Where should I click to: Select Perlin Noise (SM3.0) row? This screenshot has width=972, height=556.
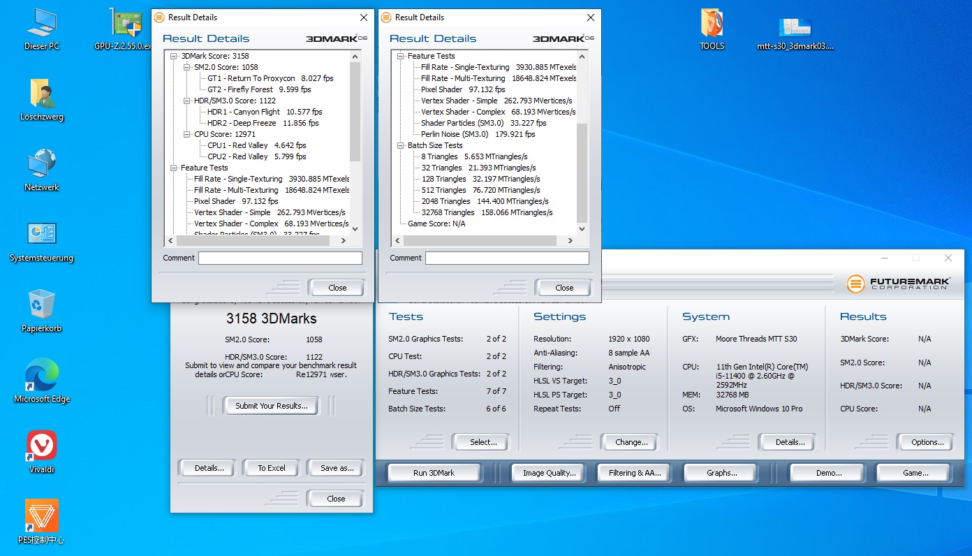tap(478, 134)
